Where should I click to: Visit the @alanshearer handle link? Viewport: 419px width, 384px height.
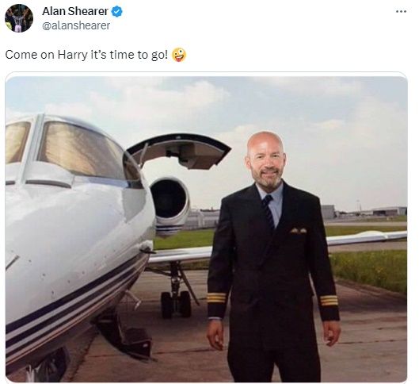tap(76, 25)
